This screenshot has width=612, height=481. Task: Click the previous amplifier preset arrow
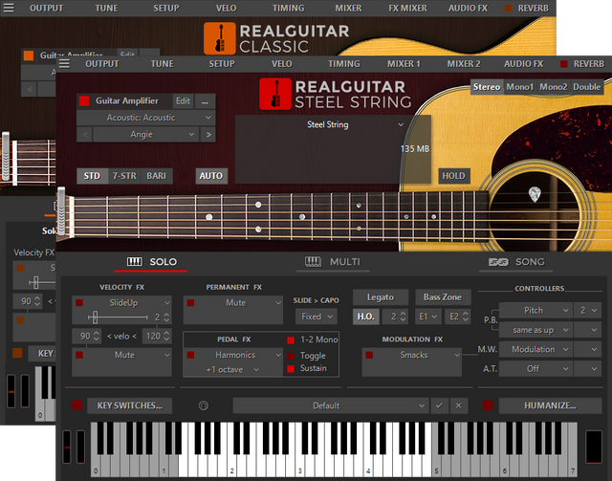[85, 134]
